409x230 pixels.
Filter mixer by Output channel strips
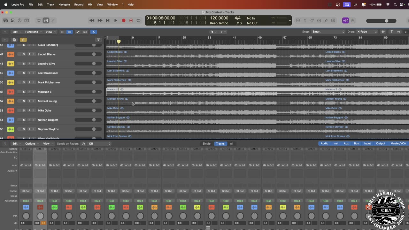381,143
